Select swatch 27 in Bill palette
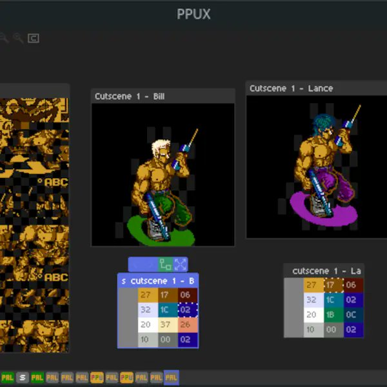 (x=148, y=295)
